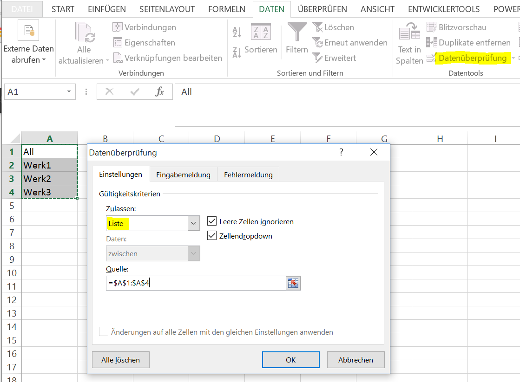
Task: Switch to the SEITENLAYOUT ribbon tab
Action: pyautogui.click(x=167, y=9)
